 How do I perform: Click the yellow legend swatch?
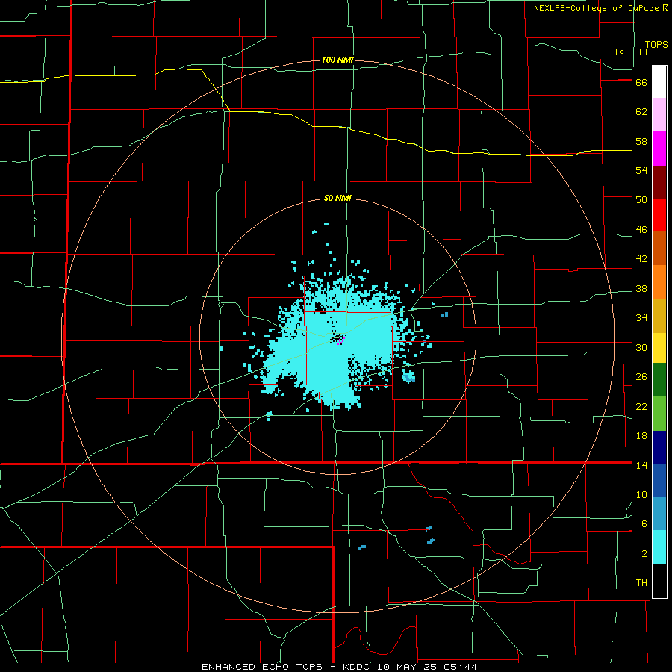(x=659, y=347)
